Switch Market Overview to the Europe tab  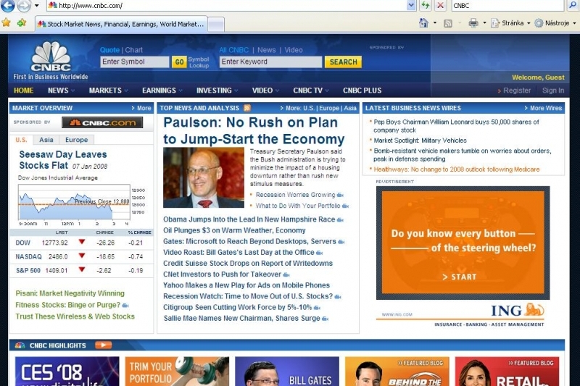pyautogui.click(x=76, y=140)
